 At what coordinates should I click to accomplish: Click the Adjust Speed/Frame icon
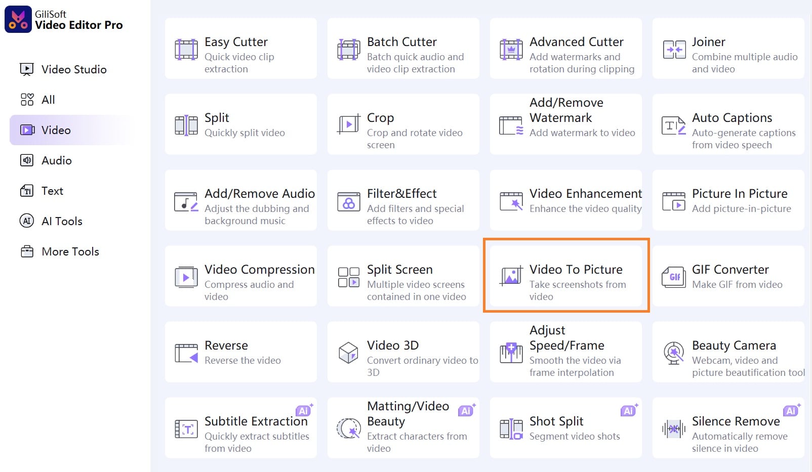[511, 353]
